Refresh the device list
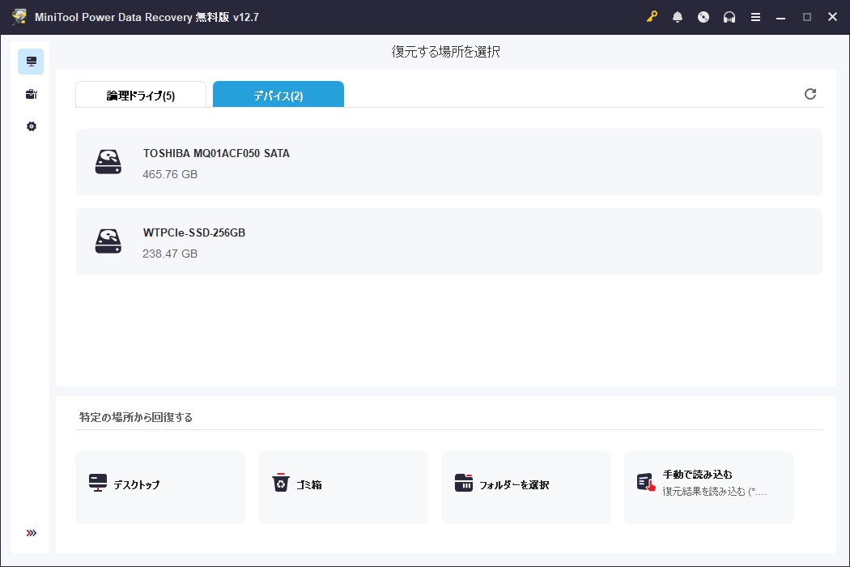Image resolution: width=850 pixels, height=567 pixels. 810,94
